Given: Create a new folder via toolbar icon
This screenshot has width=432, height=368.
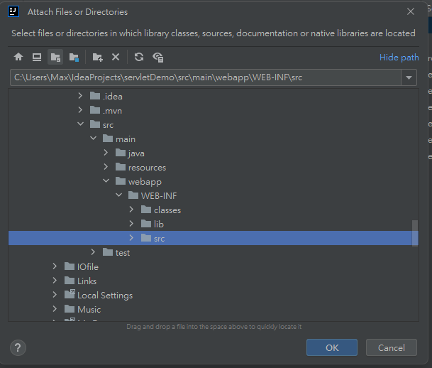Looking at the screenshot, I should pyautogui.click(x=97, y=57).
